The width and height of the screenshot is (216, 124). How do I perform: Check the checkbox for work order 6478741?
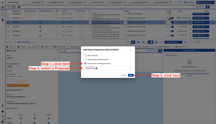[8, 18]
